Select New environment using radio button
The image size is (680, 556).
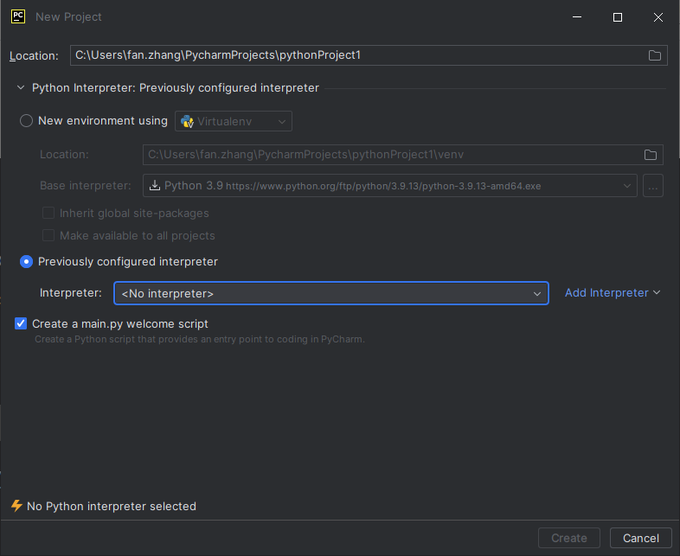pyautogui.click(x=26, y=120)
